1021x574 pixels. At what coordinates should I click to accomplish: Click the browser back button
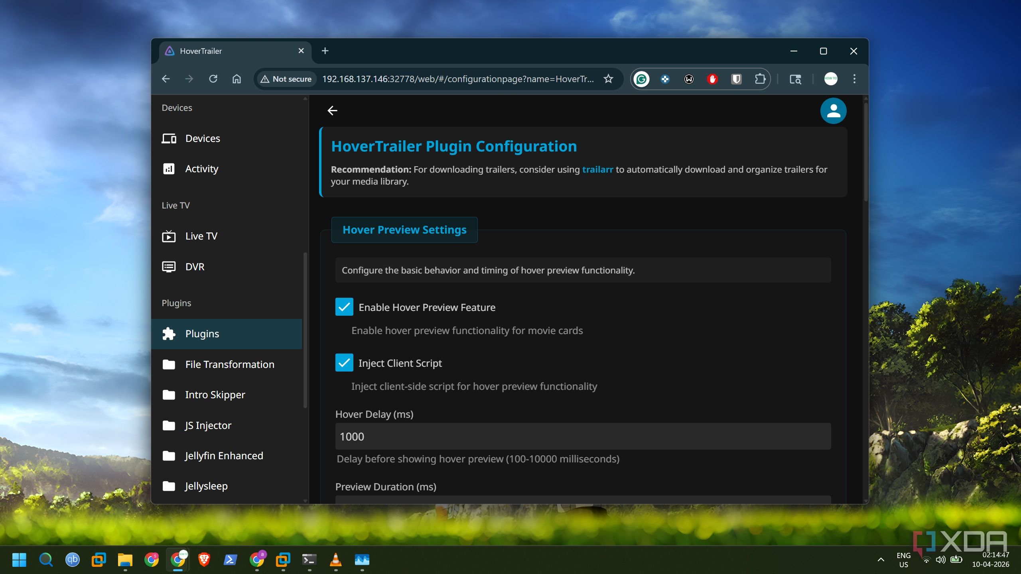tap(166, 79)
